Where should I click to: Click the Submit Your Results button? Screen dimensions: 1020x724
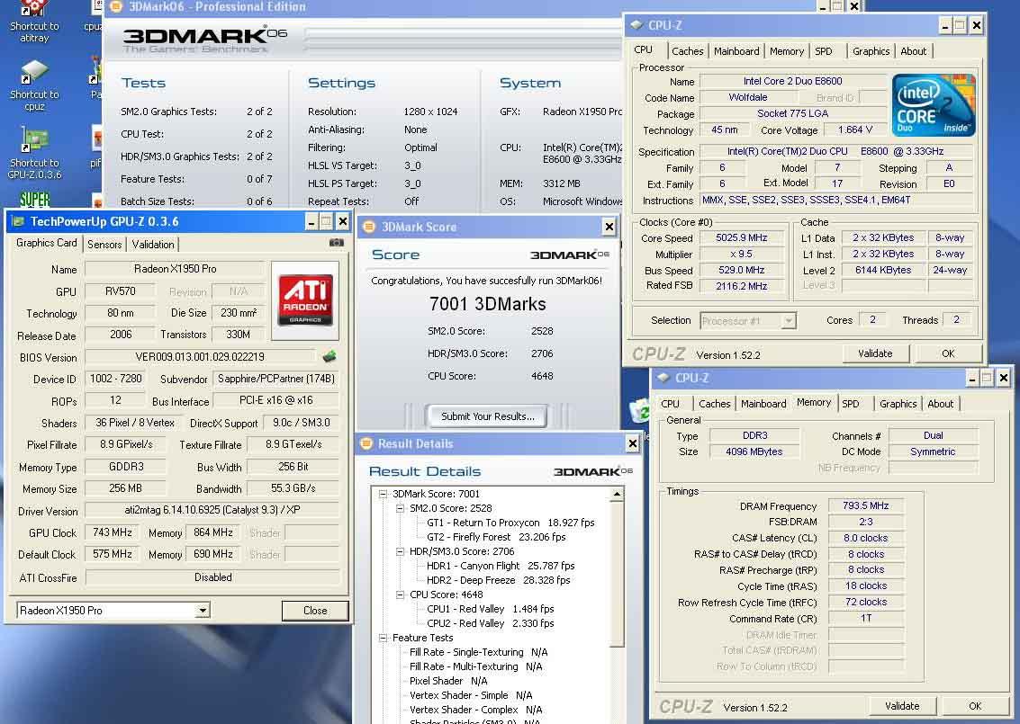coord(487,416)
